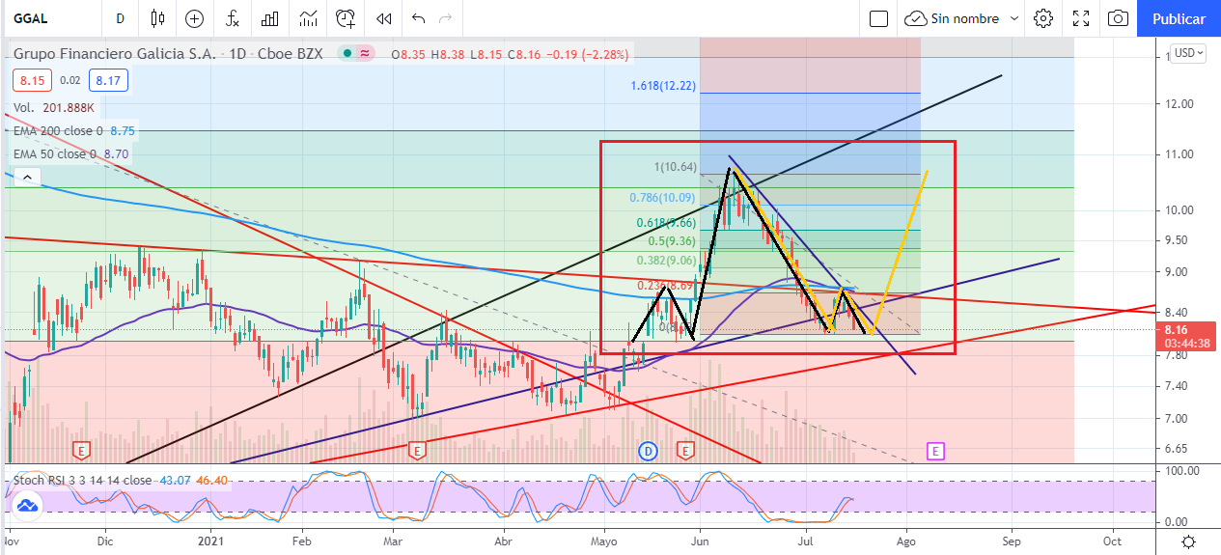Change the D time interval

pos(120,18)
